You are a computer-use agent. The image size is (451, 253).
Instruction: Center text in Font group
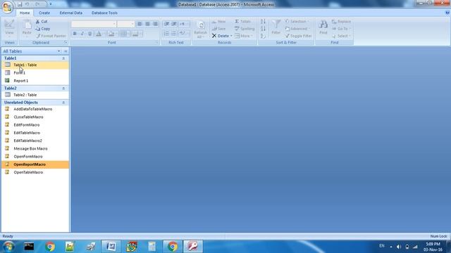click(x=147, y=24)
